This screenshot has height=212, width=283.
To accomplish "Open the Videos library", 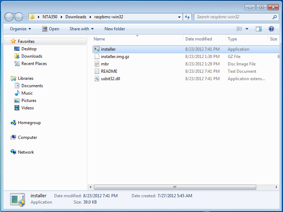I will (x=27, y=108).
